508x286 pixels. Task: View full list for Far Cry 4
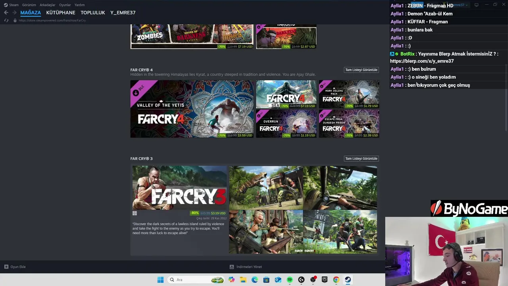point(361,70)
